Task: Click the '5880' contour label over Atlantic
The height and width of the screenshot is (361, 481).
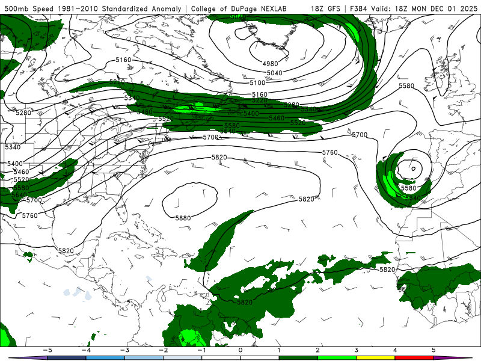Action: pos(183,218)
